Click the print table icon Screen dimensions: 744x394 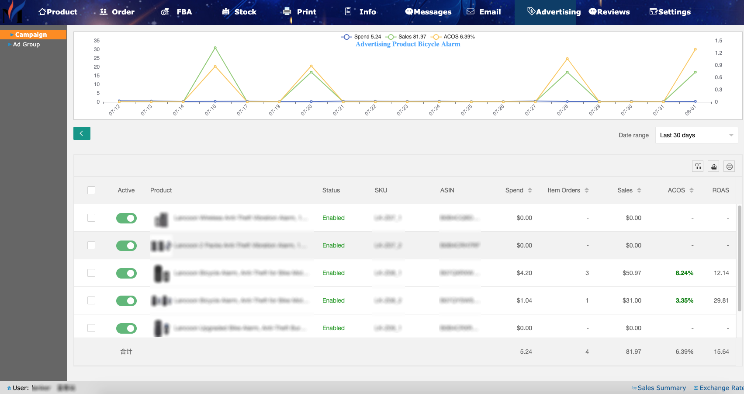(x=729, y=166)
